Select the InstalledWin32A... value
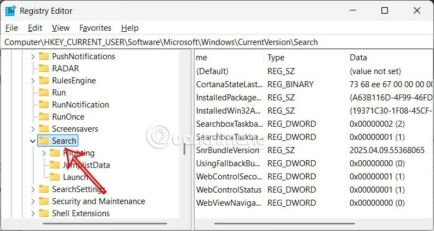The height and width of the screenshot is (231, 434). [x=228, y=111]
